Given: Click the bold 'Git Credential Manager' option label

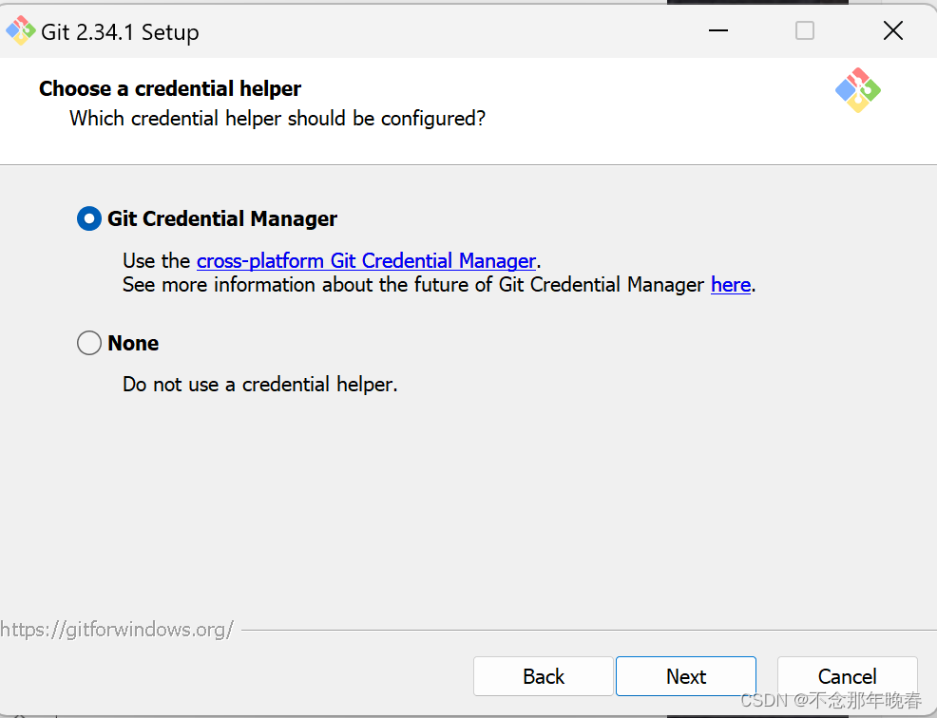Looking at the screenshot, I should [x=222, y=218].
